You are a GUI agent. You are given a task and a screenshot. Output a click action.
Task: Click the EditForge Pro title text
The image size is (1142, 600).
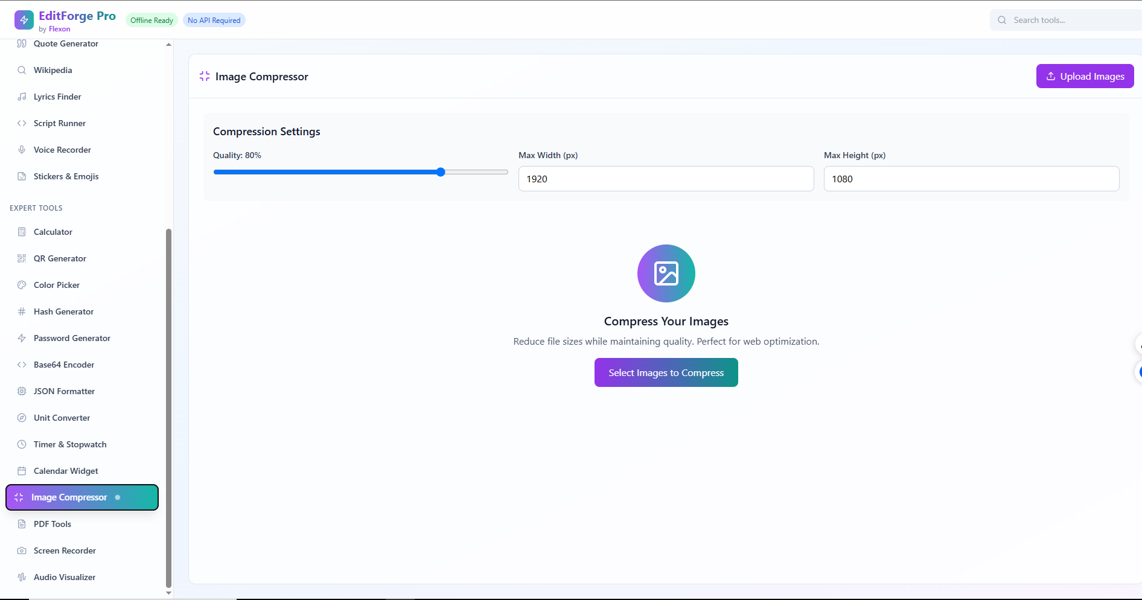(77, 16)
